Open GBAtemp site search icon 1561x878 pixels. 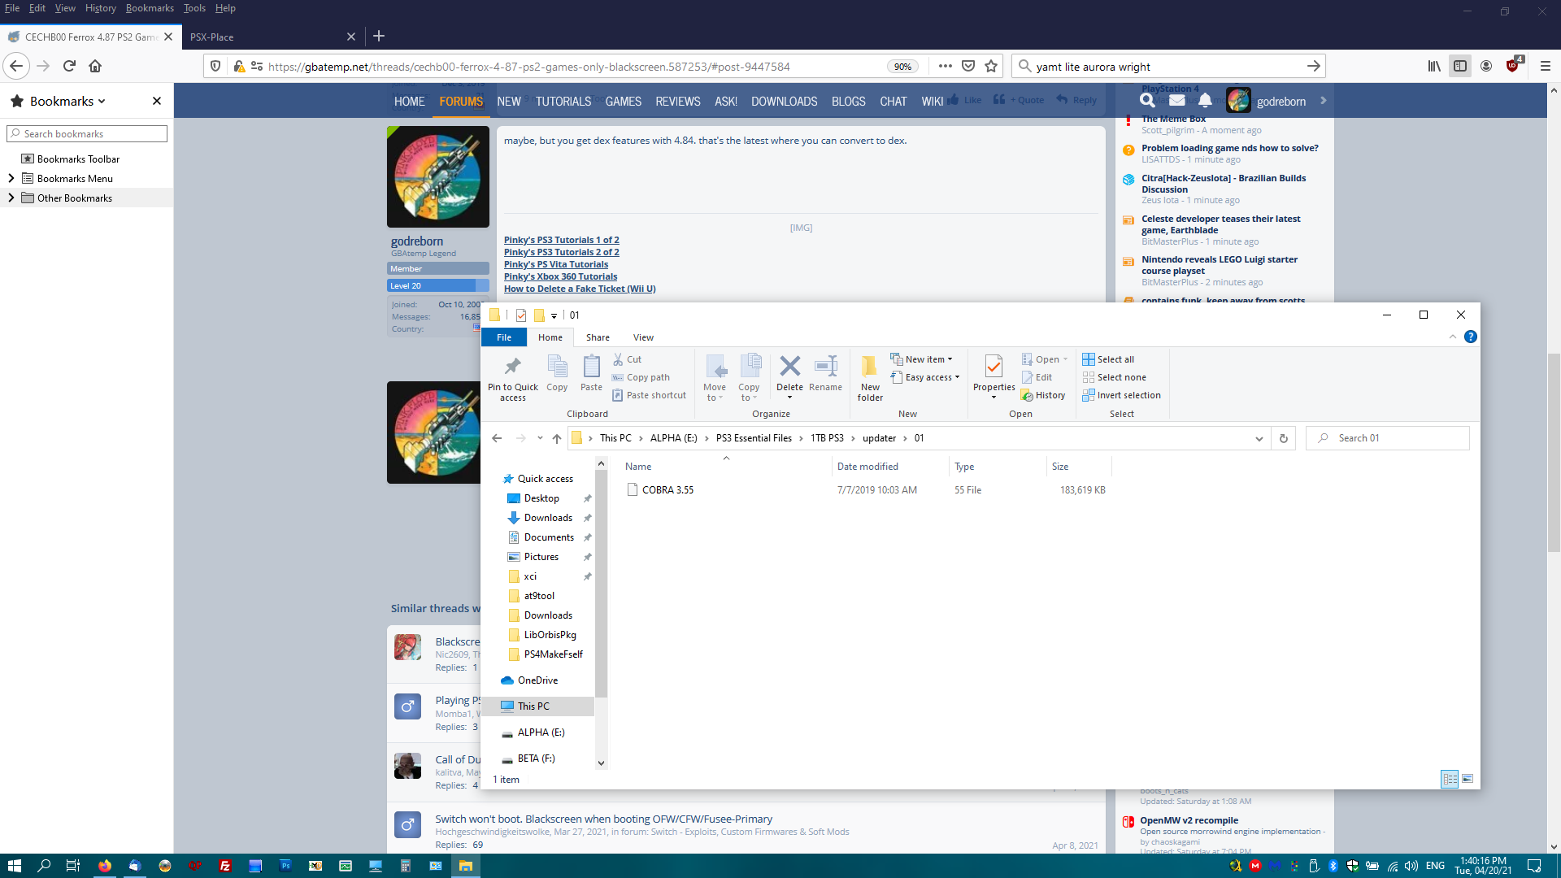[x=1147, y=100]
